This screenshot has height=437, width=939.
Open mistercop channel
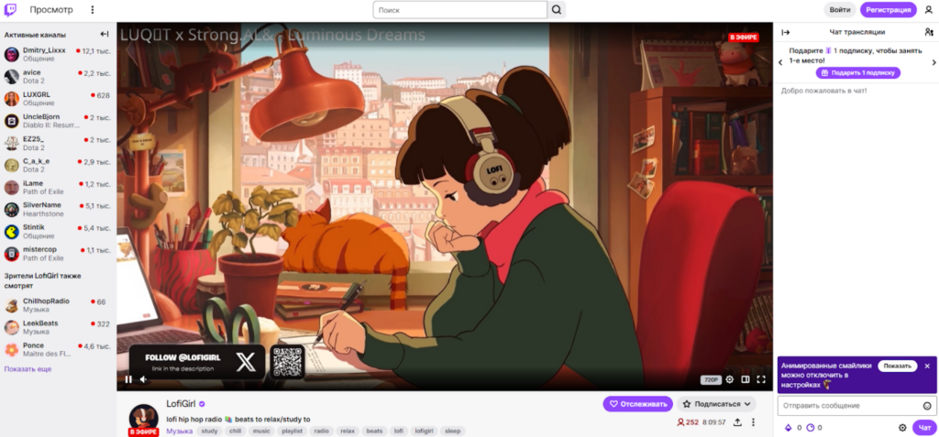tap(58, 254)
